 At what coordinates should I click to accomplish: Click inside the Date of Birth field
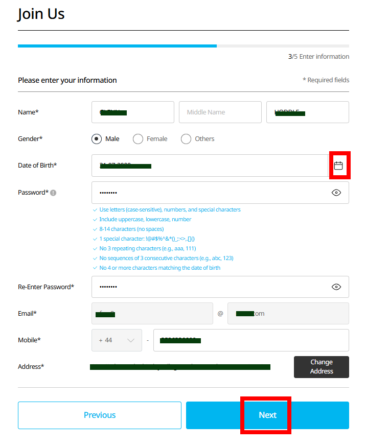point(210,166)
